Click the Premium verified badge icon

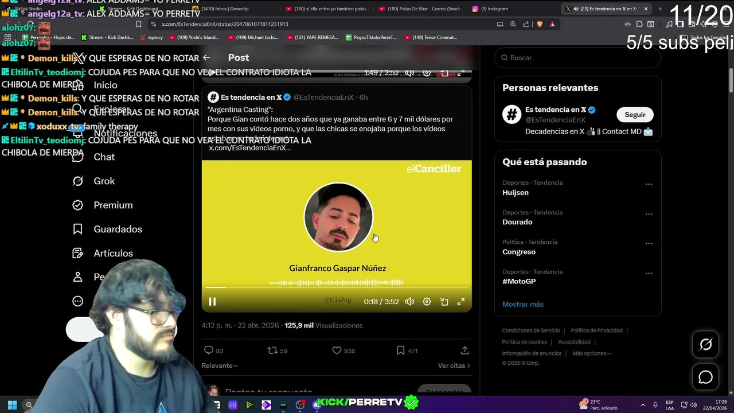tap(78, 205)
